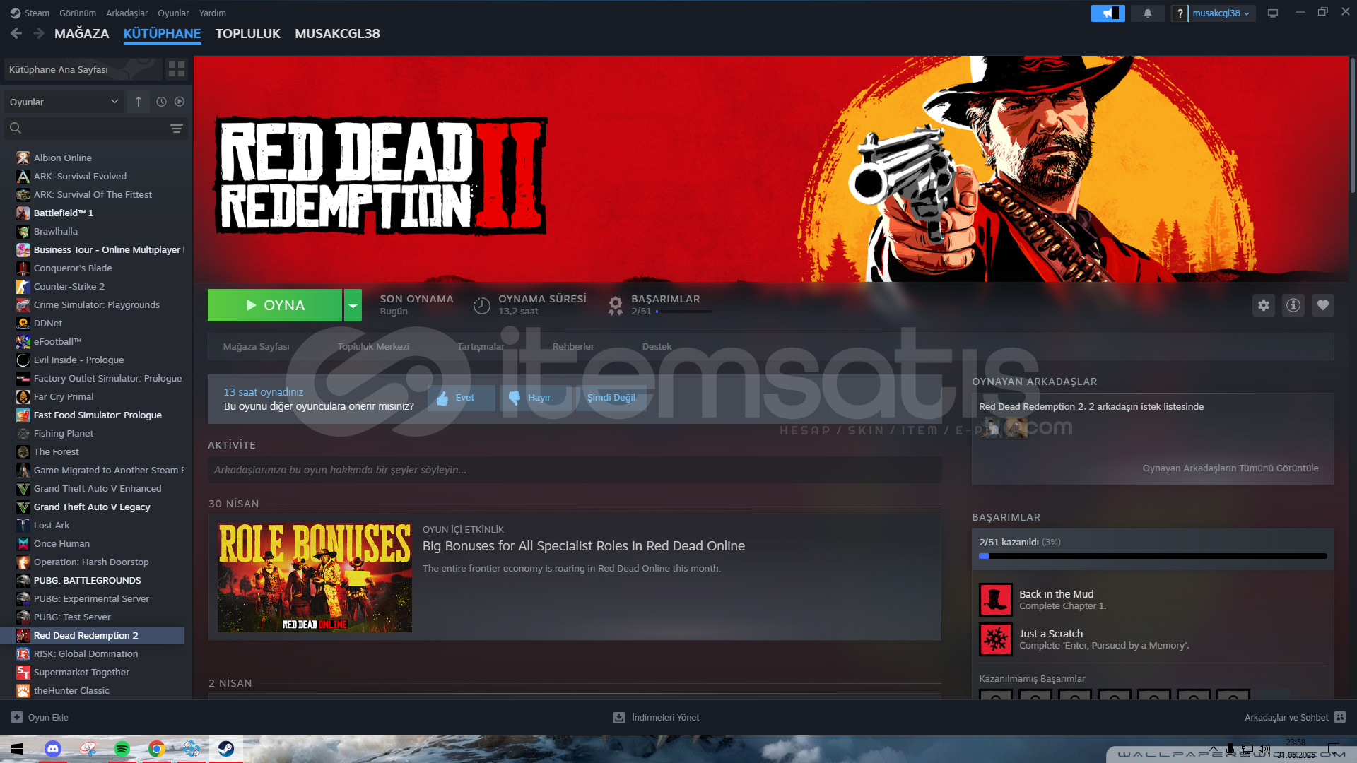Open Discord from the taskbar
This screenshot has height=763, width=1357.
pyautogui.click(x=53, y=749)
